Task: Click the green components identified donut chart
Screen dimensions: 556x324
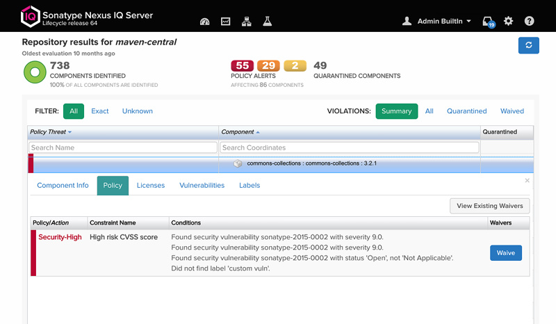Action: tap(35, 72)
